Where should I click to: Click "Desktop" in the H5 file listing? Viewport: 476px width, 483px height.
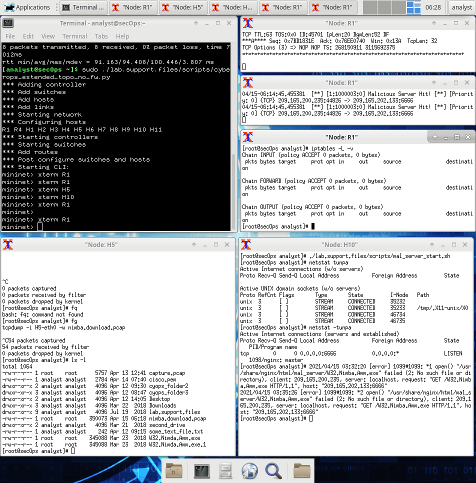tap(159, 399)
